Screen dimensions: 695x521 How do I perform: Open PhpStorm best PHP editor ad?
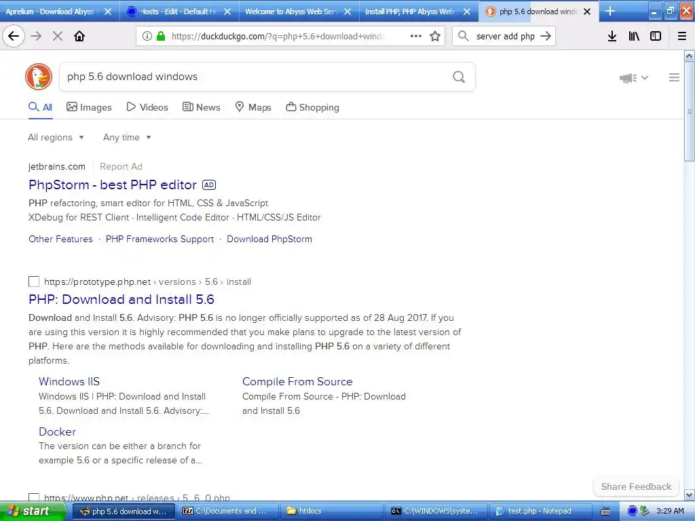113,185
